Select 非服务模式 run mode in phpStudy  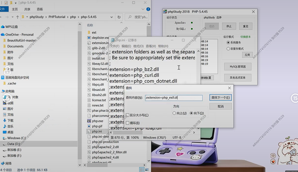(x=228, y=49)
